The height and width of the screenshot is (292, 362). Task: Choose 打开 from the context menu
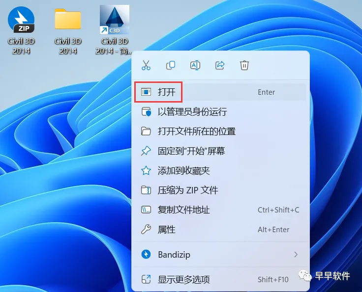coord(220,92)
